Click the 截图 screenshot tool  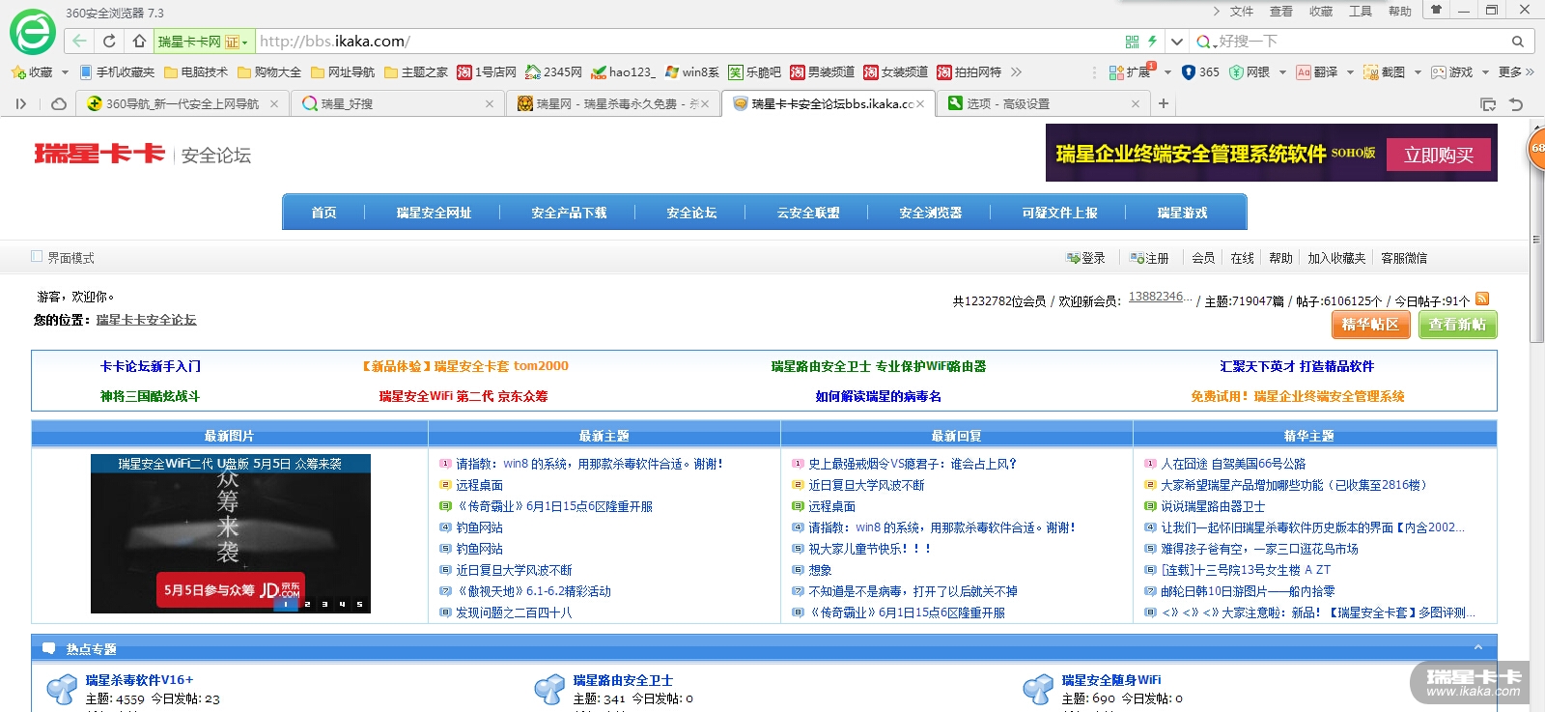(1384, 72)
